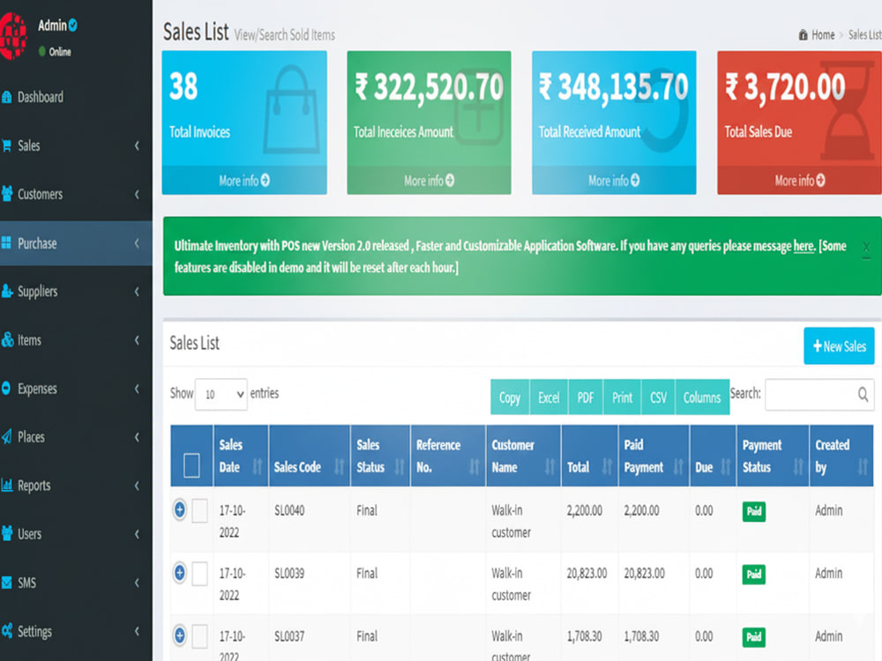Click the Items cubes icon
Viewport: 882px width, 661px height.
[x=7, y=339]
